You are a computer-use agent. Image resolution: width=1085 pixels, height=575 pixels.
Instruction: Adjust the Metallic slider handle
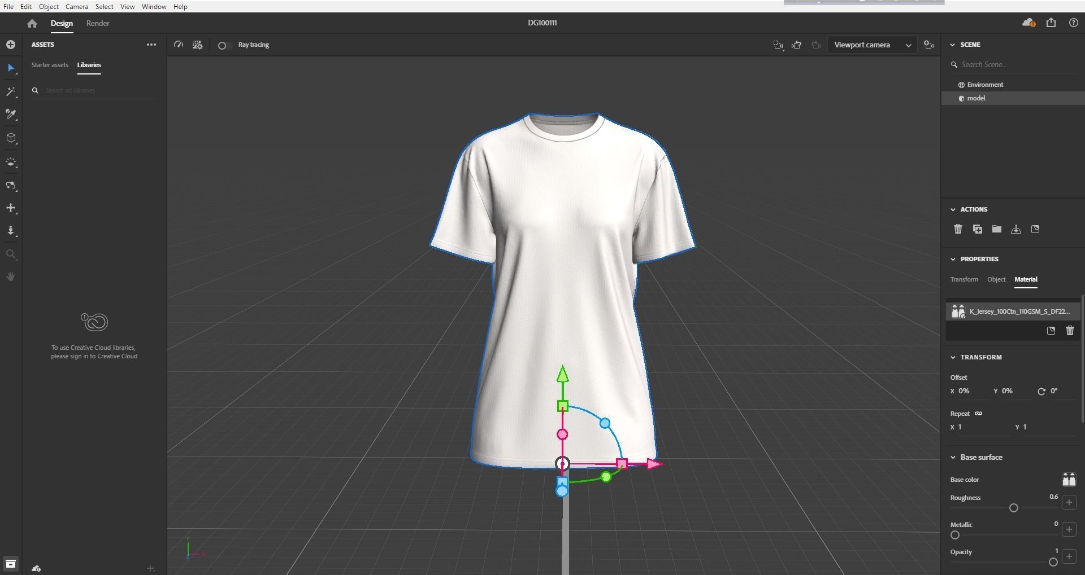coord(955,536)
